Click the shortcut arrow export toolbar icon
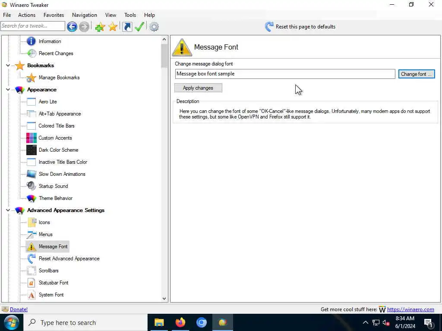 coord(127,27)
